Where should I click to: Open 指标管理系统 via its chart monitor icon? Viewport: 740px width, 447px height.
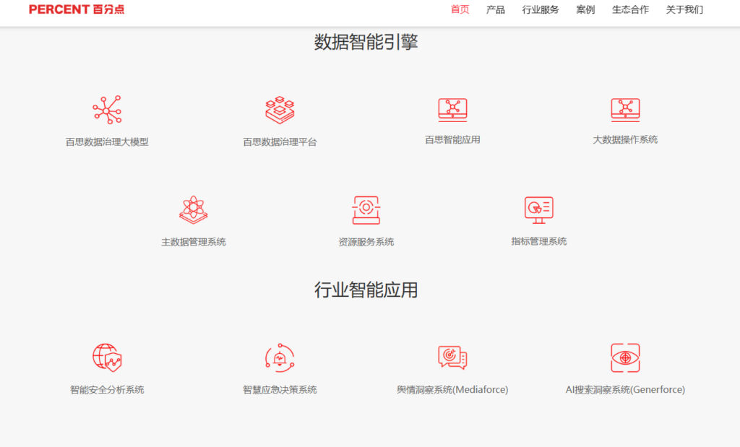click(538, 210)
